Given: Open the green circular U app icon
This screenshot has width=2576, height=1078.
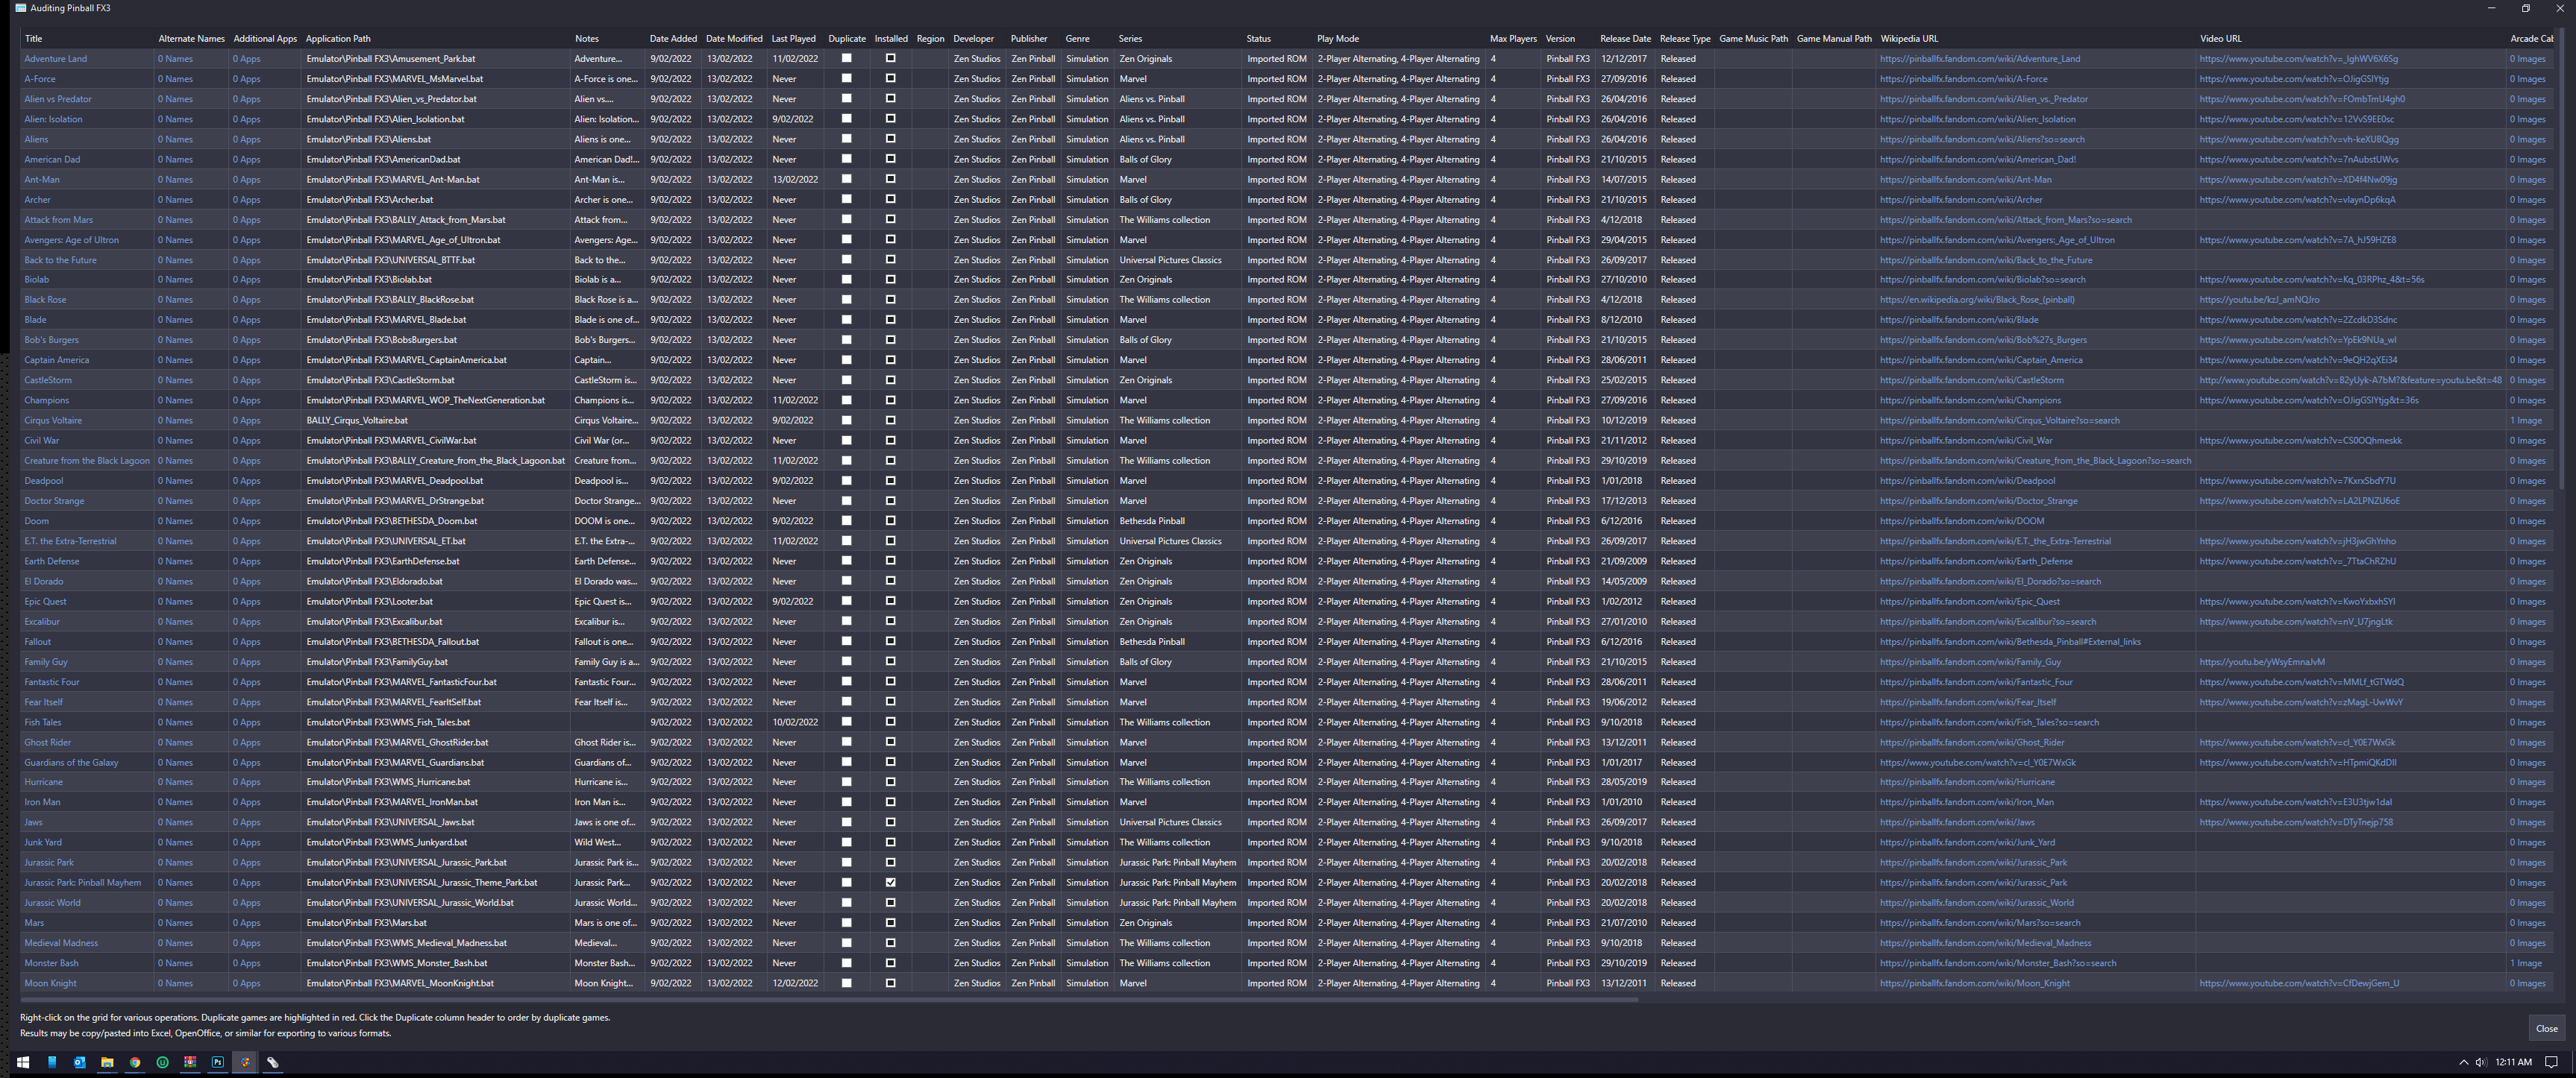Looking at the screenshot, I should click(162, 1062).
